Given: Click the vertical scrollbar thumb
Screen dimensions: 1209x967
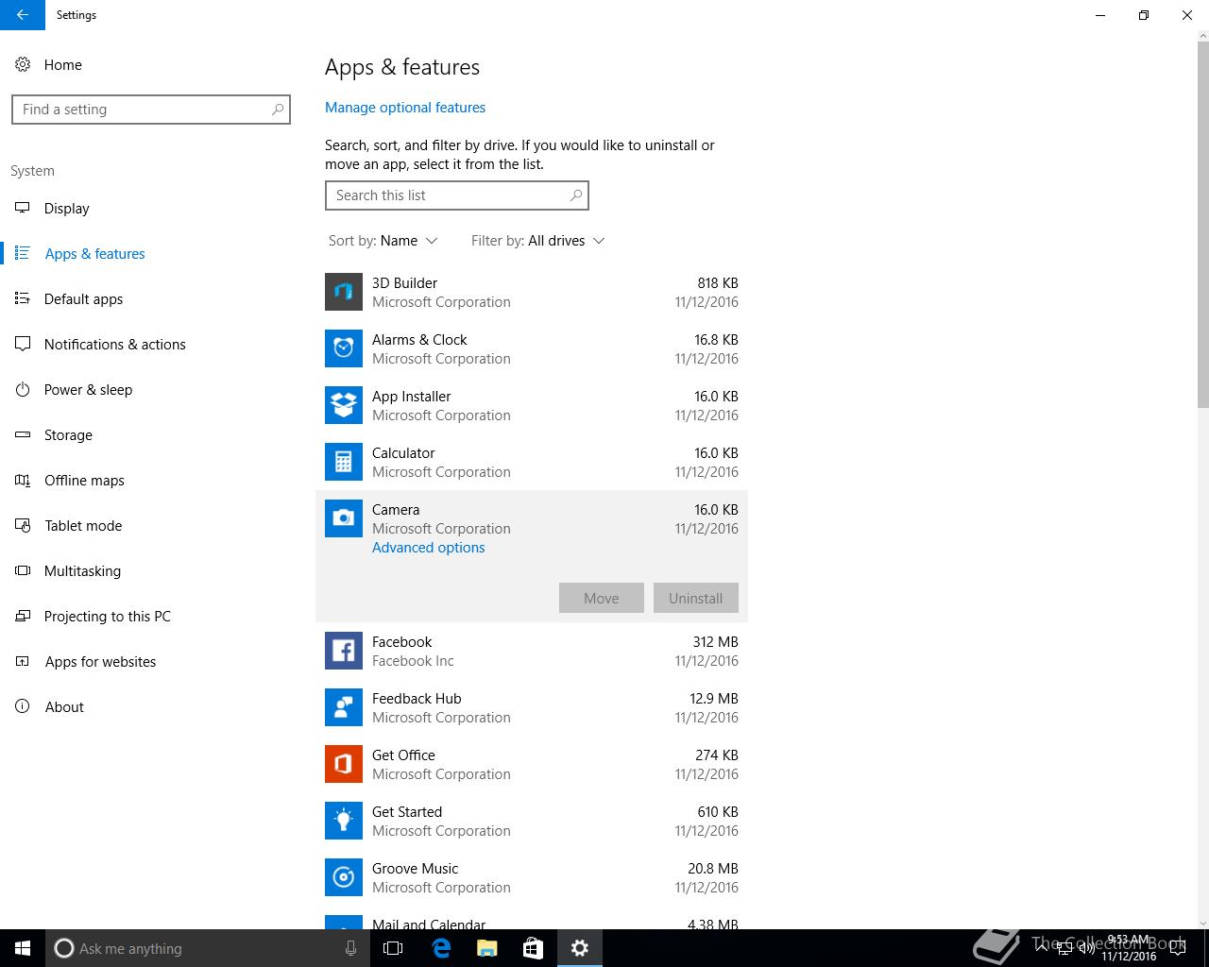Looking at the screenshot, I should (1202, 227).
